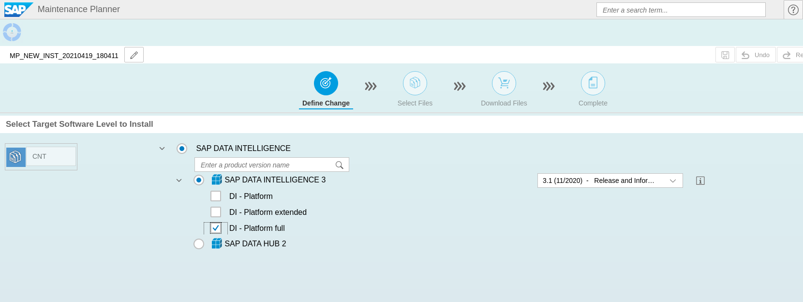Focus the product version name field
The width and height of the screenshot is (803, 302).
[271, 165]
